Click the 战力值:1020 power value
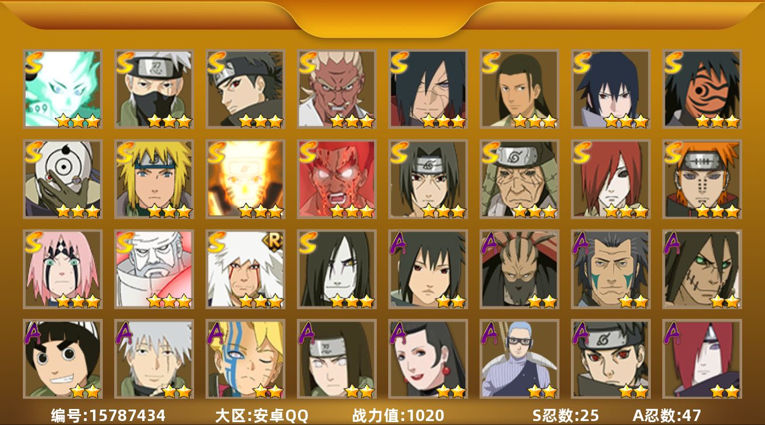The height and width of the screenshot is (425, 765). (x=398, y=415)
